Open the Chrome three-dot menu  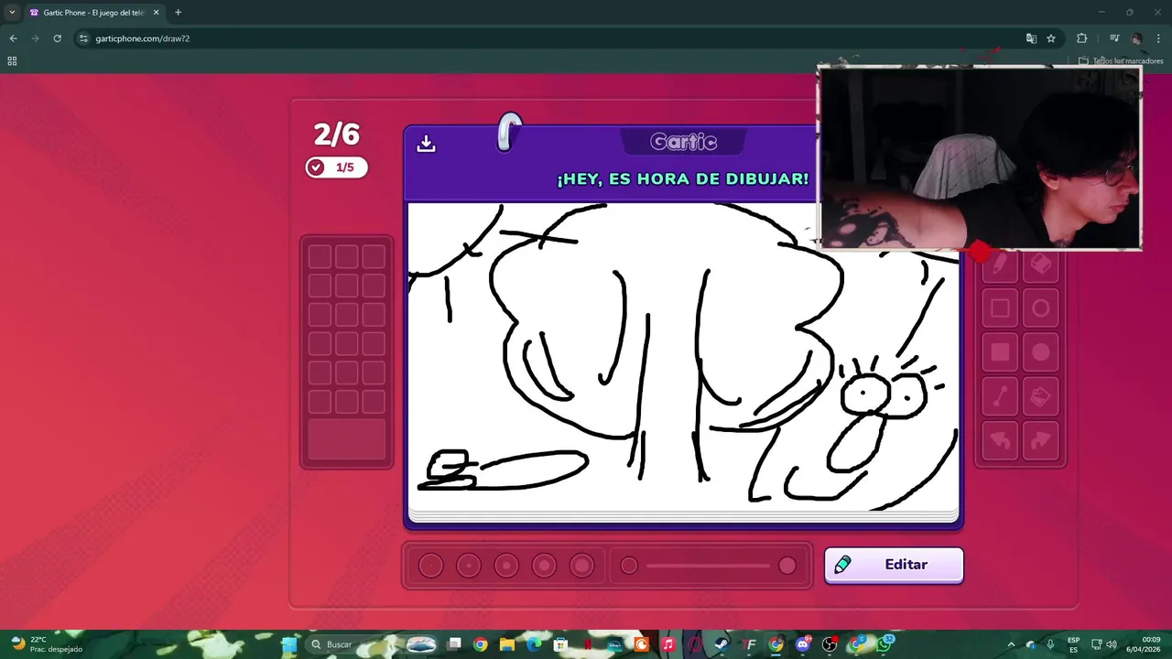1159,38
